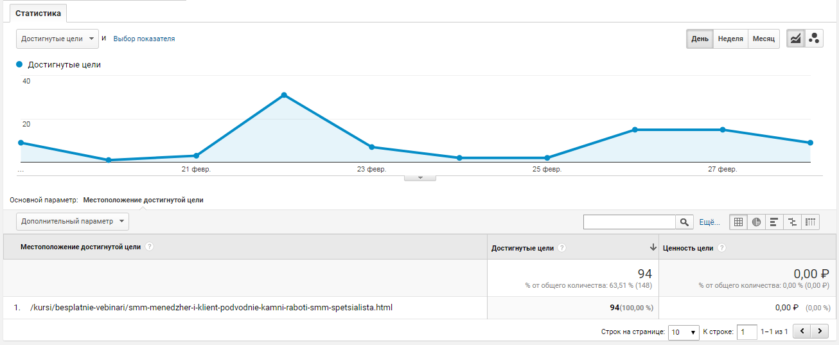Viewport: 839px width, 345px height.
Task: Switch to line chart view icon
Action: click(795, 39)
